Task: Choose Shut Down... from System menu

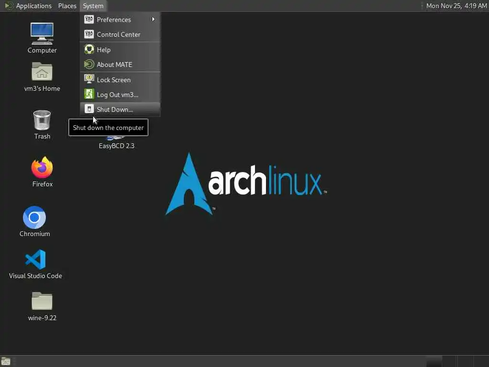Action: 120,109
